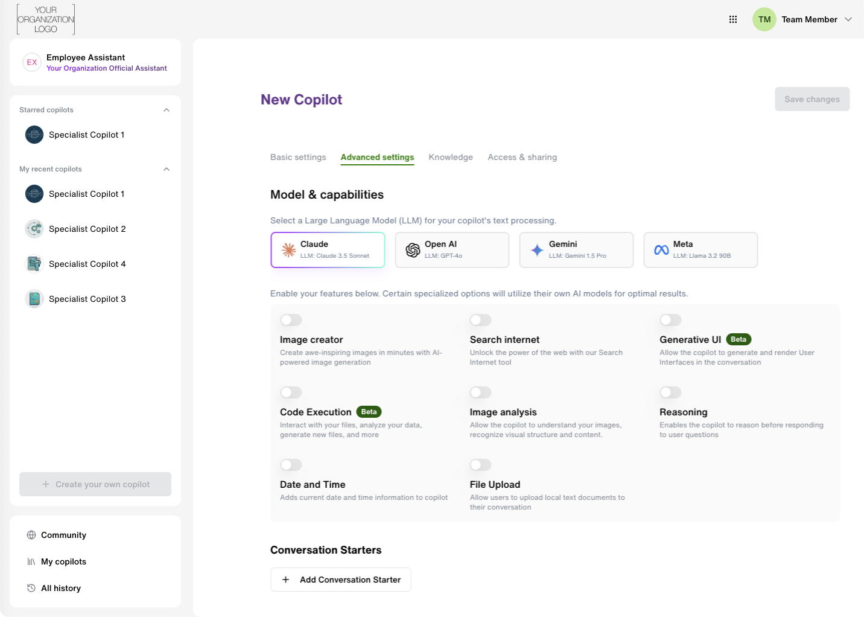Click the Claude starburst logo
Viewport: 864px width, 617px height.
click(288, 250)
